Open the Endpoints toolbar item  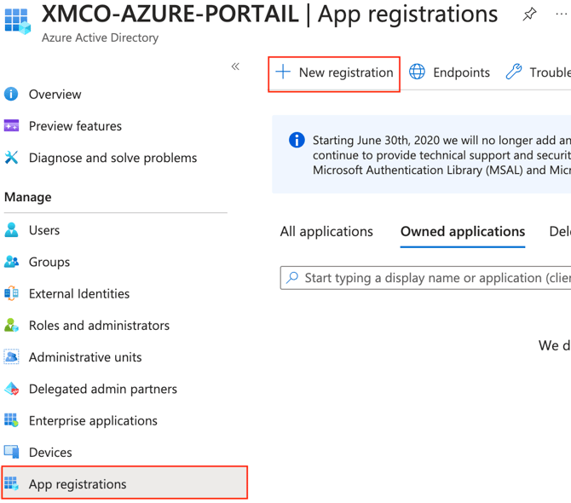(x=449, y=72)
